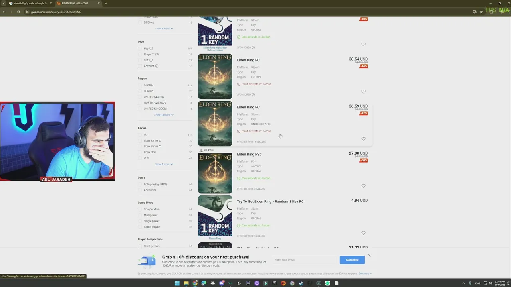The image size is (511, 287).
Task: Open a new browser tab
Action: coord(106,3)
